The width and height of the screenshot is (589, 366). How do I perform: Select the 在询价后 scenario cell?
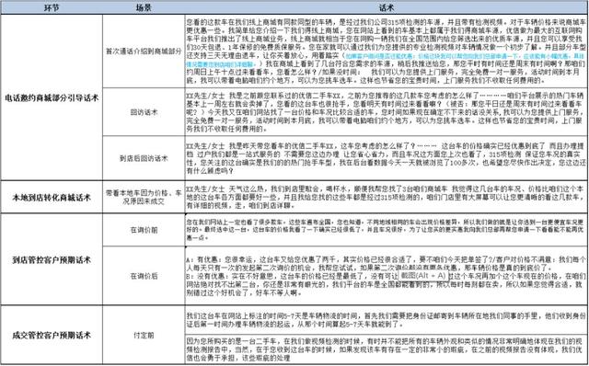coord(144,276)
